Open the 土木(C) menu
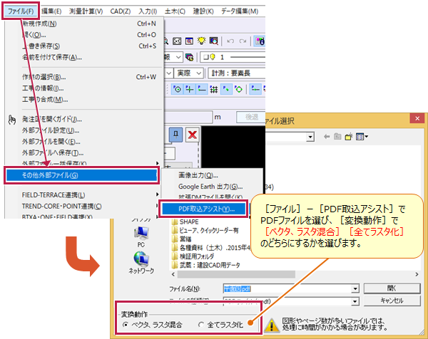This screenshot has width=428, height=339. click(175, 11)
